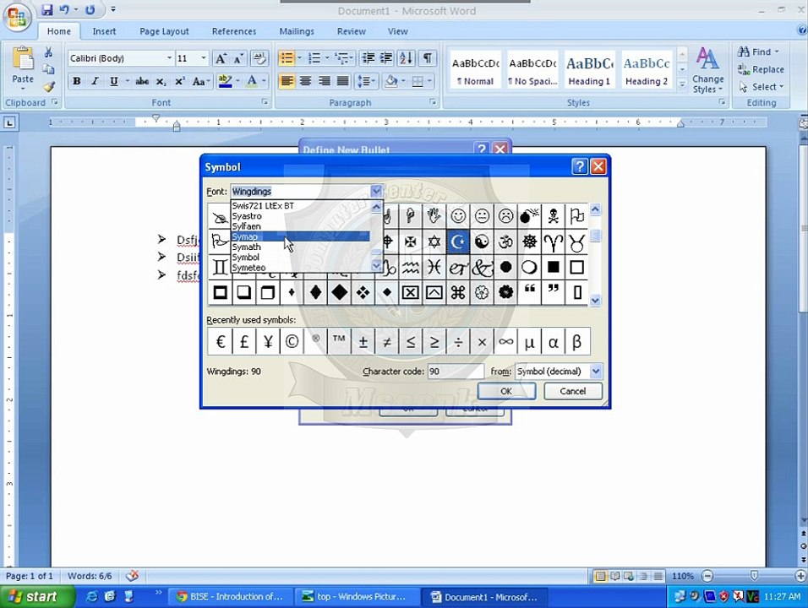This screenshot has height=608, width=808.
Task: Toggle Strikethrough formatting
Action: point(142,81)
